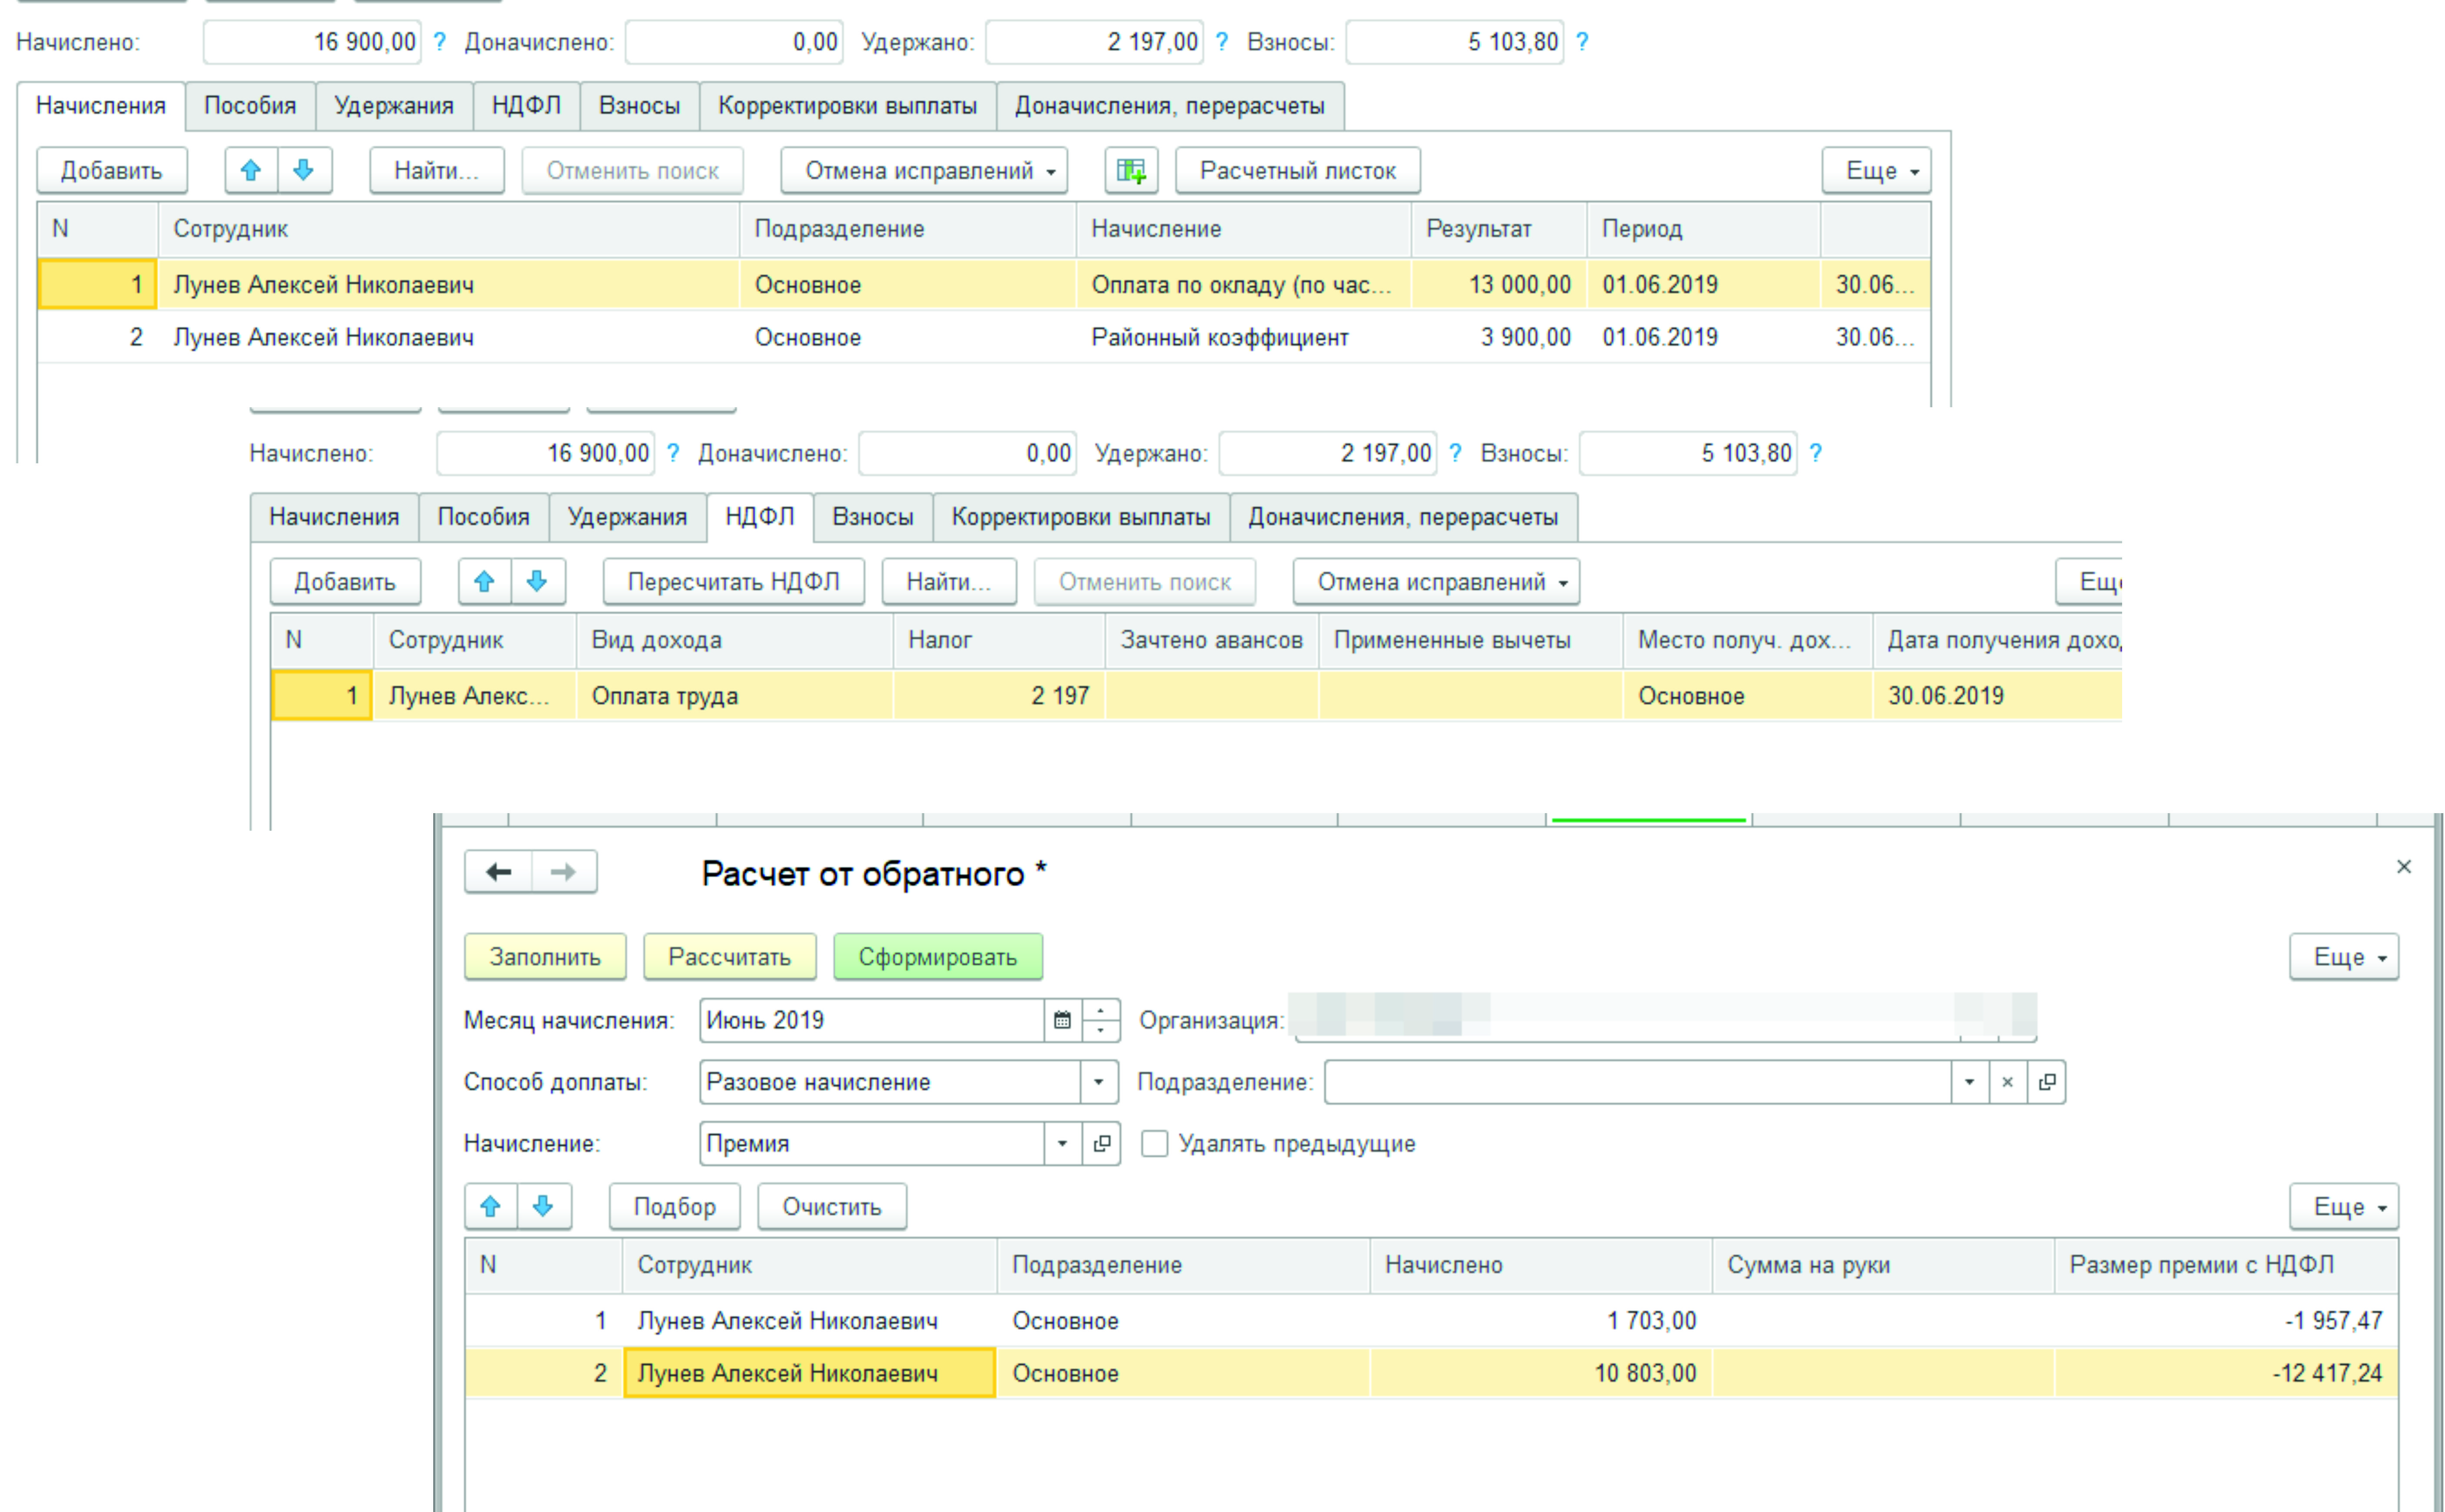Clear the Подразделение field
Image resolution: width=2445 pixels, height=1512 pixels.
click(2007, 1082)
